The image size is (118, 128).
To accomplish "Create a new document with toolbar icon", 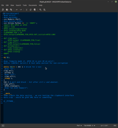I will click(3, 10).
